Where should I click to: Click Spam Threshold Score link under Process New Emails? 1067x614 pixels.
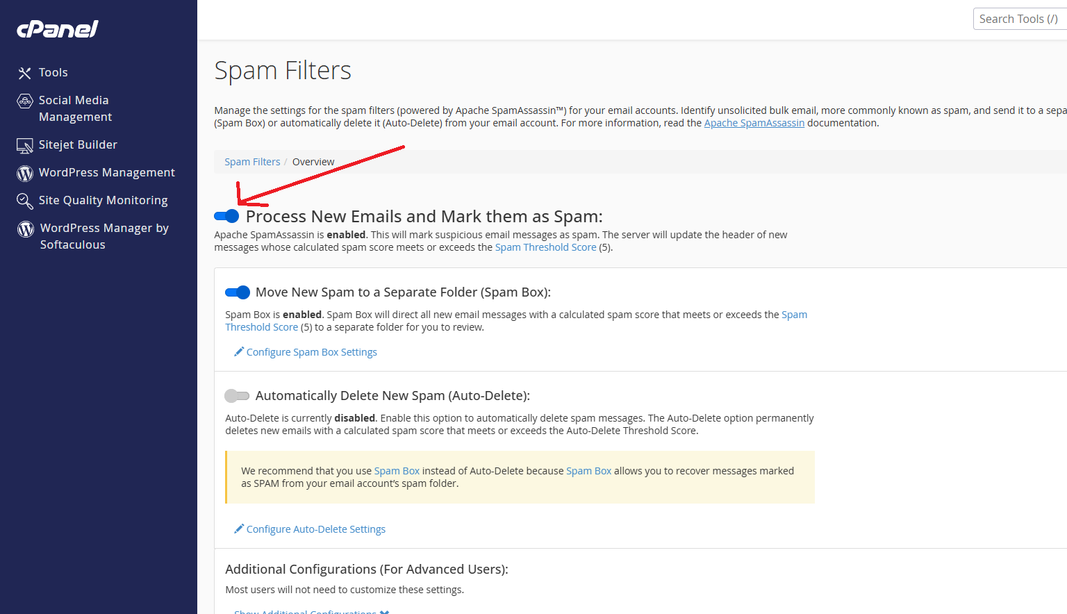click(x=546, y=247)
